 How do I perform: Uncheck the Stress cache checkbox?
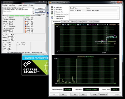pyautogui.click(x=54, y=12)
